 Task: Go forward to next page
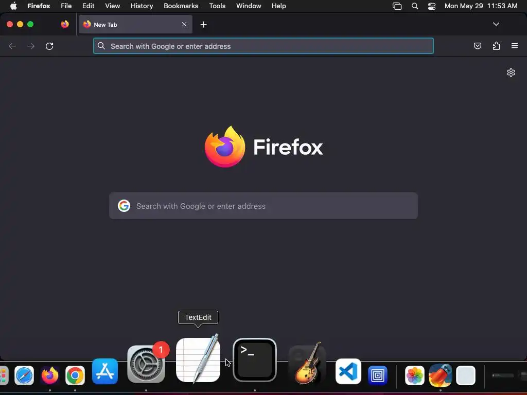(31, 46)
